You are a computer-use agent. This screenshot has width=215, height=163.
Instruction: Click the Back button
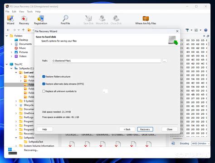[127, 129]
